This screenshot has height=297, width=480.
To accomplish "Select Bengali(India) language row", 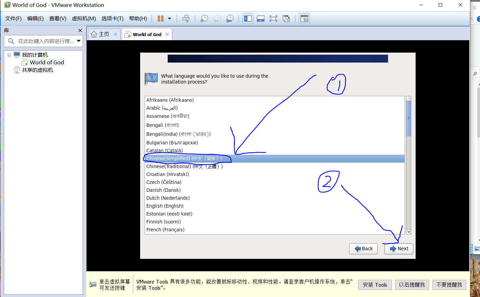I will 274,134.
